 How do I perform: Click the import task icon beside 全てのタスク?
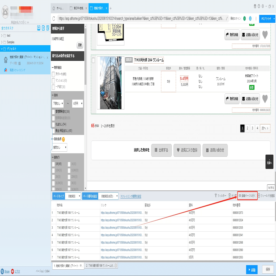pos(39,28)
